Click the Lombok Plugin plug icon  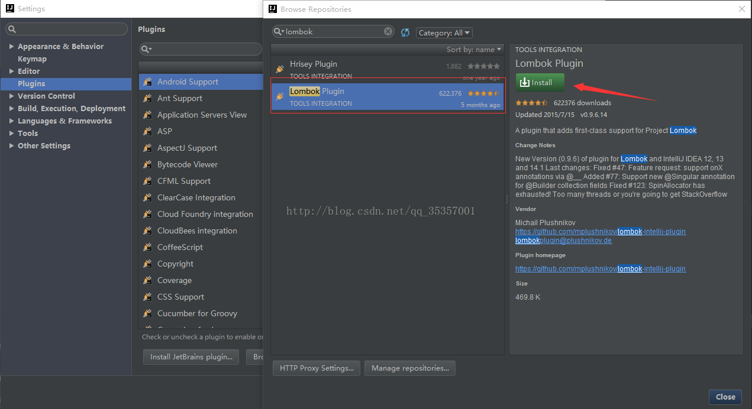280,96
